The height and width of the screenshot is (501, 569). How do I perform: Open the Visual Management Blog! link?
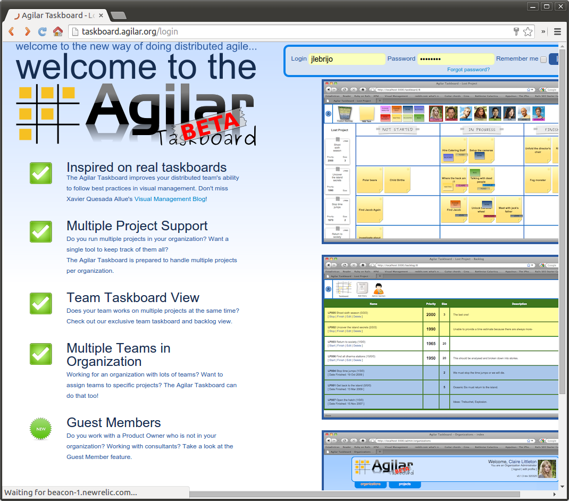pos(171,199)
